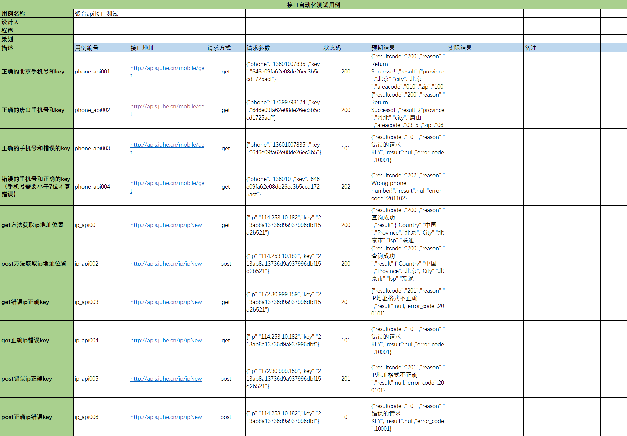Screen dimensions: 627x436
Task: Open the mobile API link for phone_api004
Action: coord(167,183)
